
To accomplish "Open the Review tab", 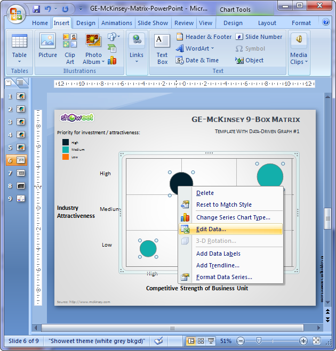I will point(184,23).
